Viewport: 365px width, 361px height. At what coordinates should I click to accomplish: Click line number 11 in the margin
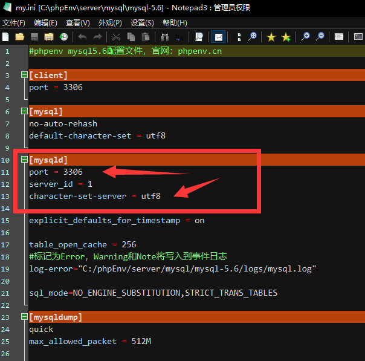click(x=5, y=172)
